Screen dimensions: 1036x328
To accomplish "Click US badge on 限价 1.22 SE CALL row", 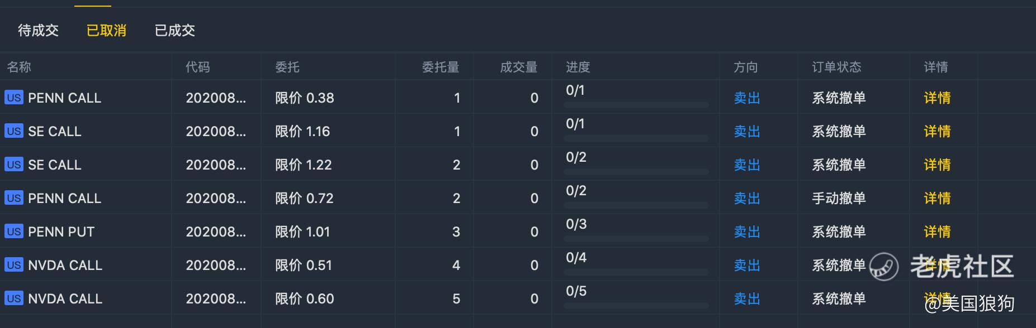I will pyautogui.click(x=14, y=165).
